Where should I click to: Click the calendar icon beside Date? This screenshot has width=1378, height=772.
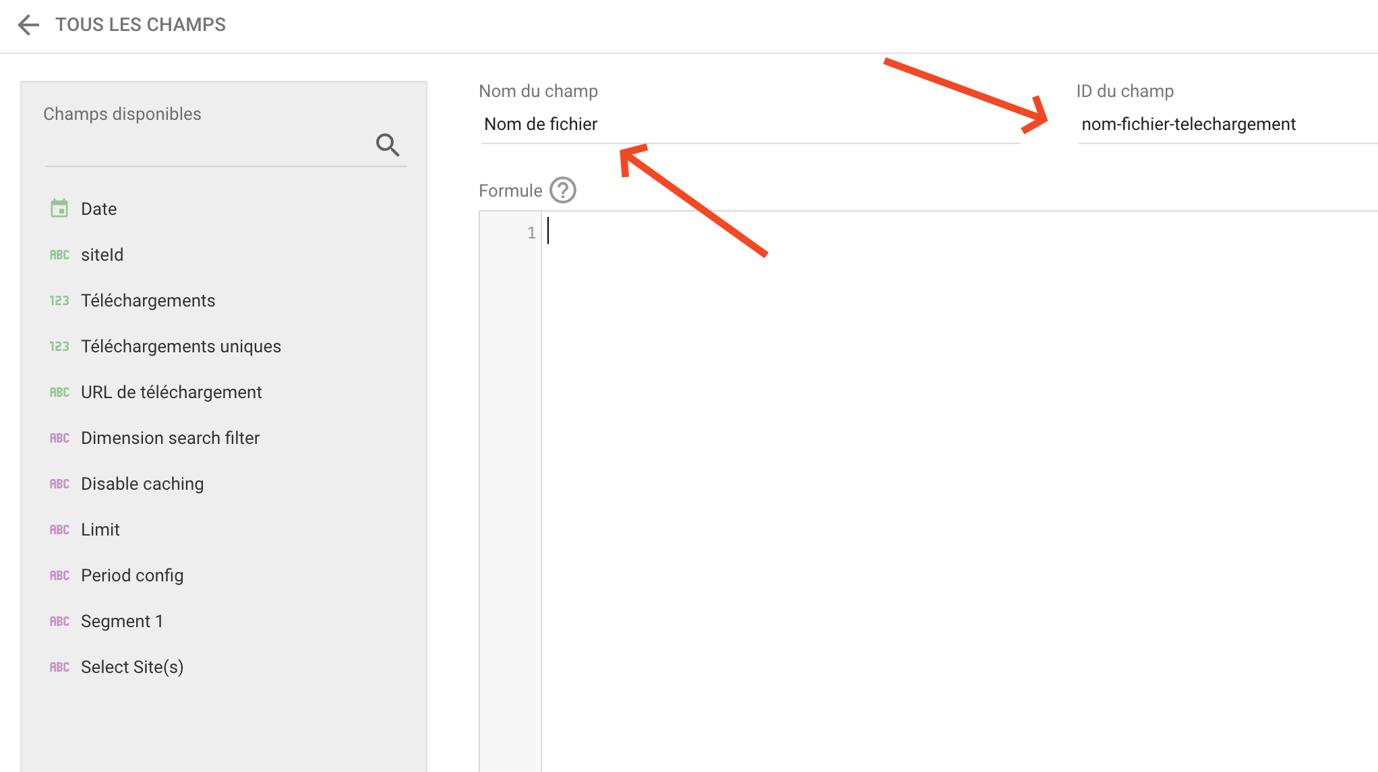tap(59, 209)
